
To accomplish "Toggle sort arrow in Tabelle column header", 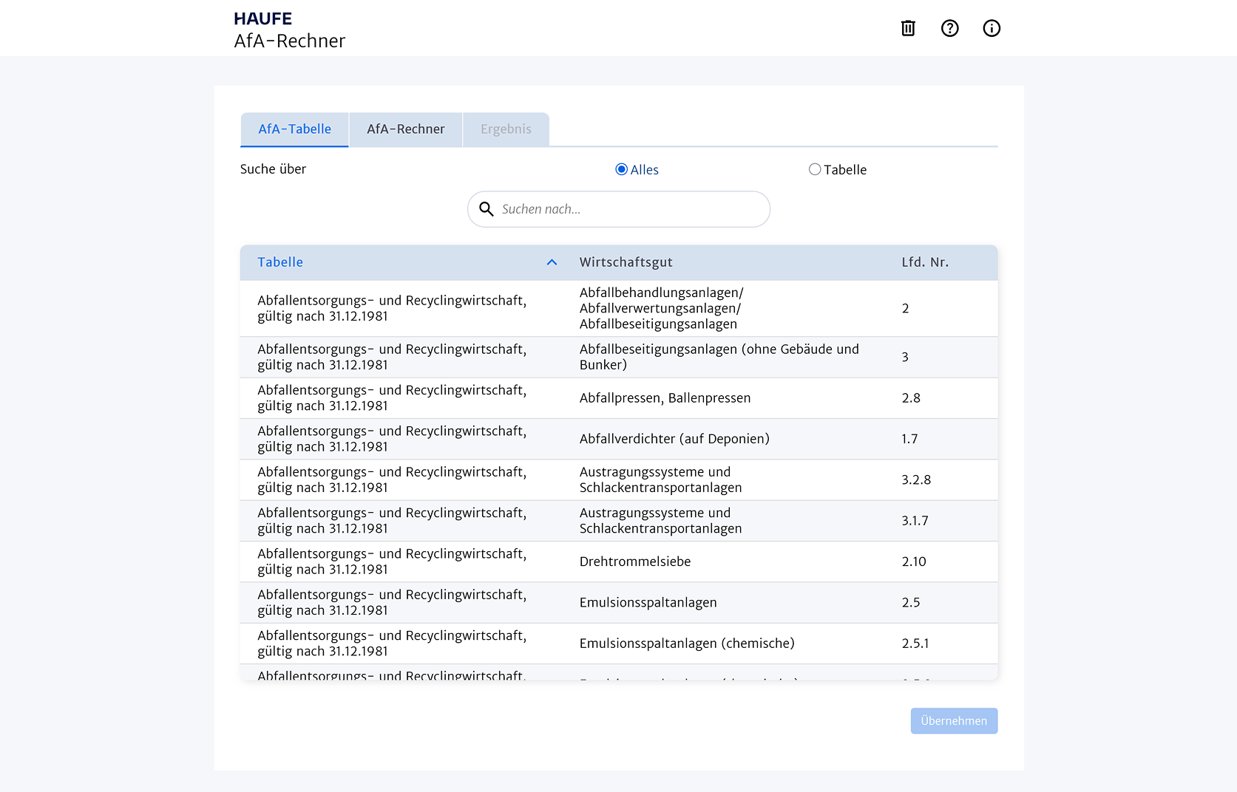I will click(x=552, y=262).
